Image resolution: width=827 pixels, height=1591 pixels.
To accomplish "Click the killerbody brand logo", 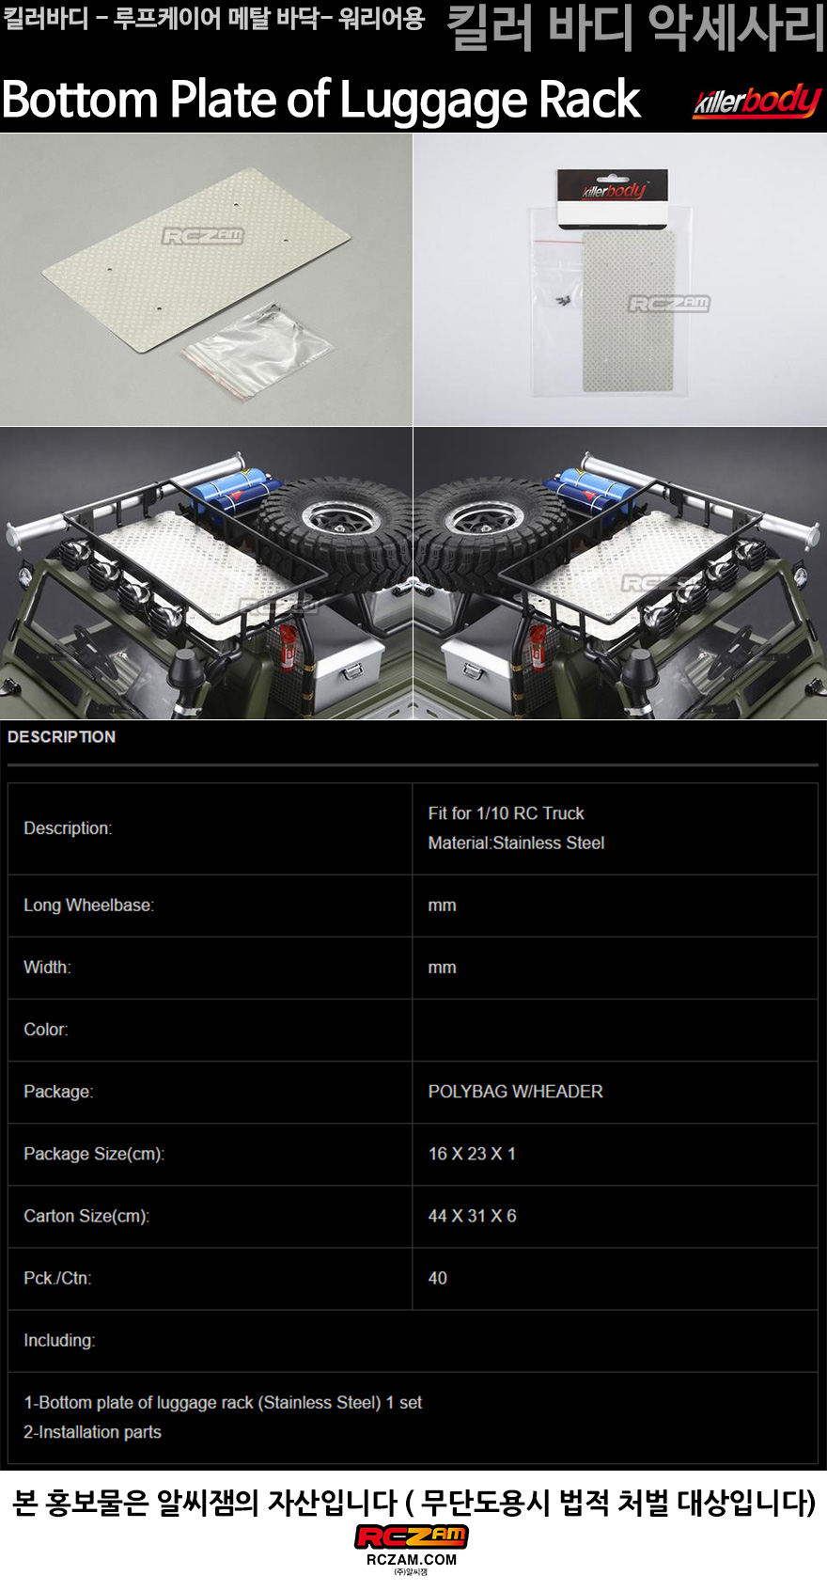I will click(757, 102).
